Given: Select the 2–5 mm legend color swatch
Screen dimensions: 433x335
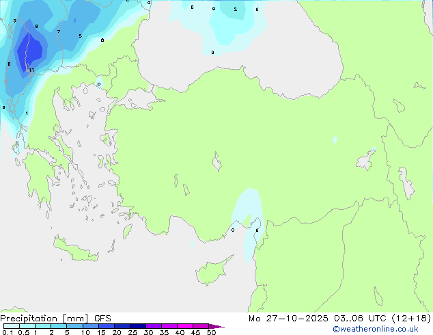Looking at the screenshot, I should pos(59,326).
